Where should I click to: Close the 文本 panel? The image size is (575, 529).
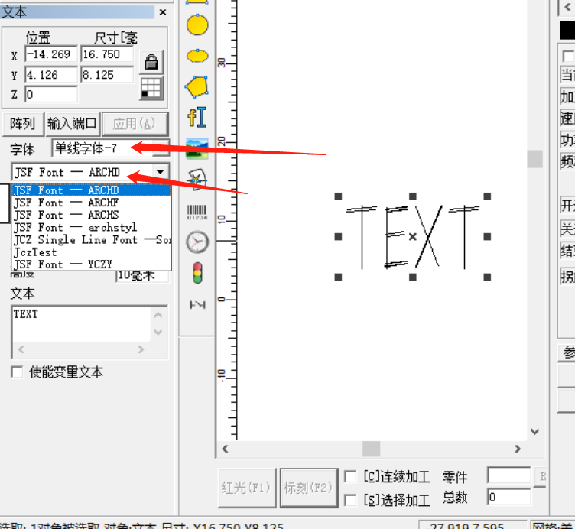coord(163,12)
